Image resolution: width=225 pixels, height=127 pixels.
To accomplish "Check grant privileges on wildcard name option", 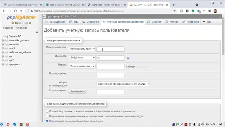I will (47, 116).
